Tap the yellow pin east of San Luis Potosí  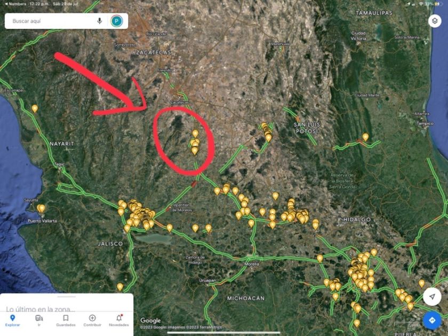point(365,137)
